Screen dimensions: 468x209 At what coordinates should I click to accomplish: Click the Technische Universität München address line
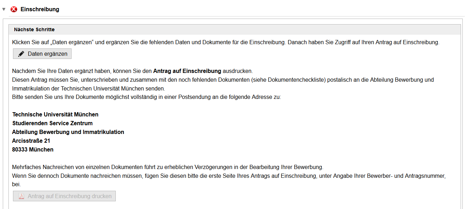(x=55, y=115)
